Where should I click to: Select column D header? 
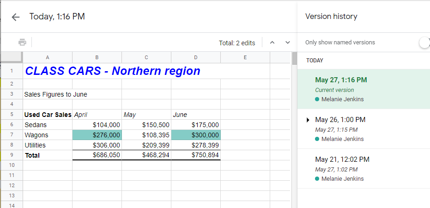[196, 57]
